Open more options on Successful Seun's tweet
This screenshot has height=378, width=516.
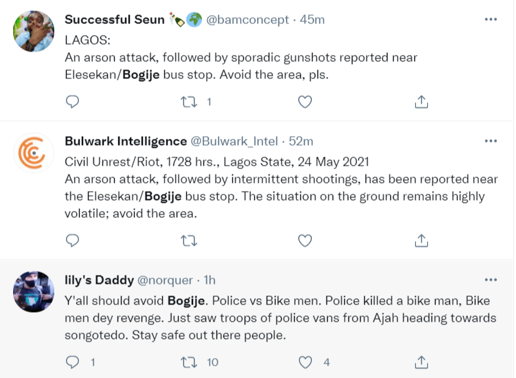[x=491, y=19]
